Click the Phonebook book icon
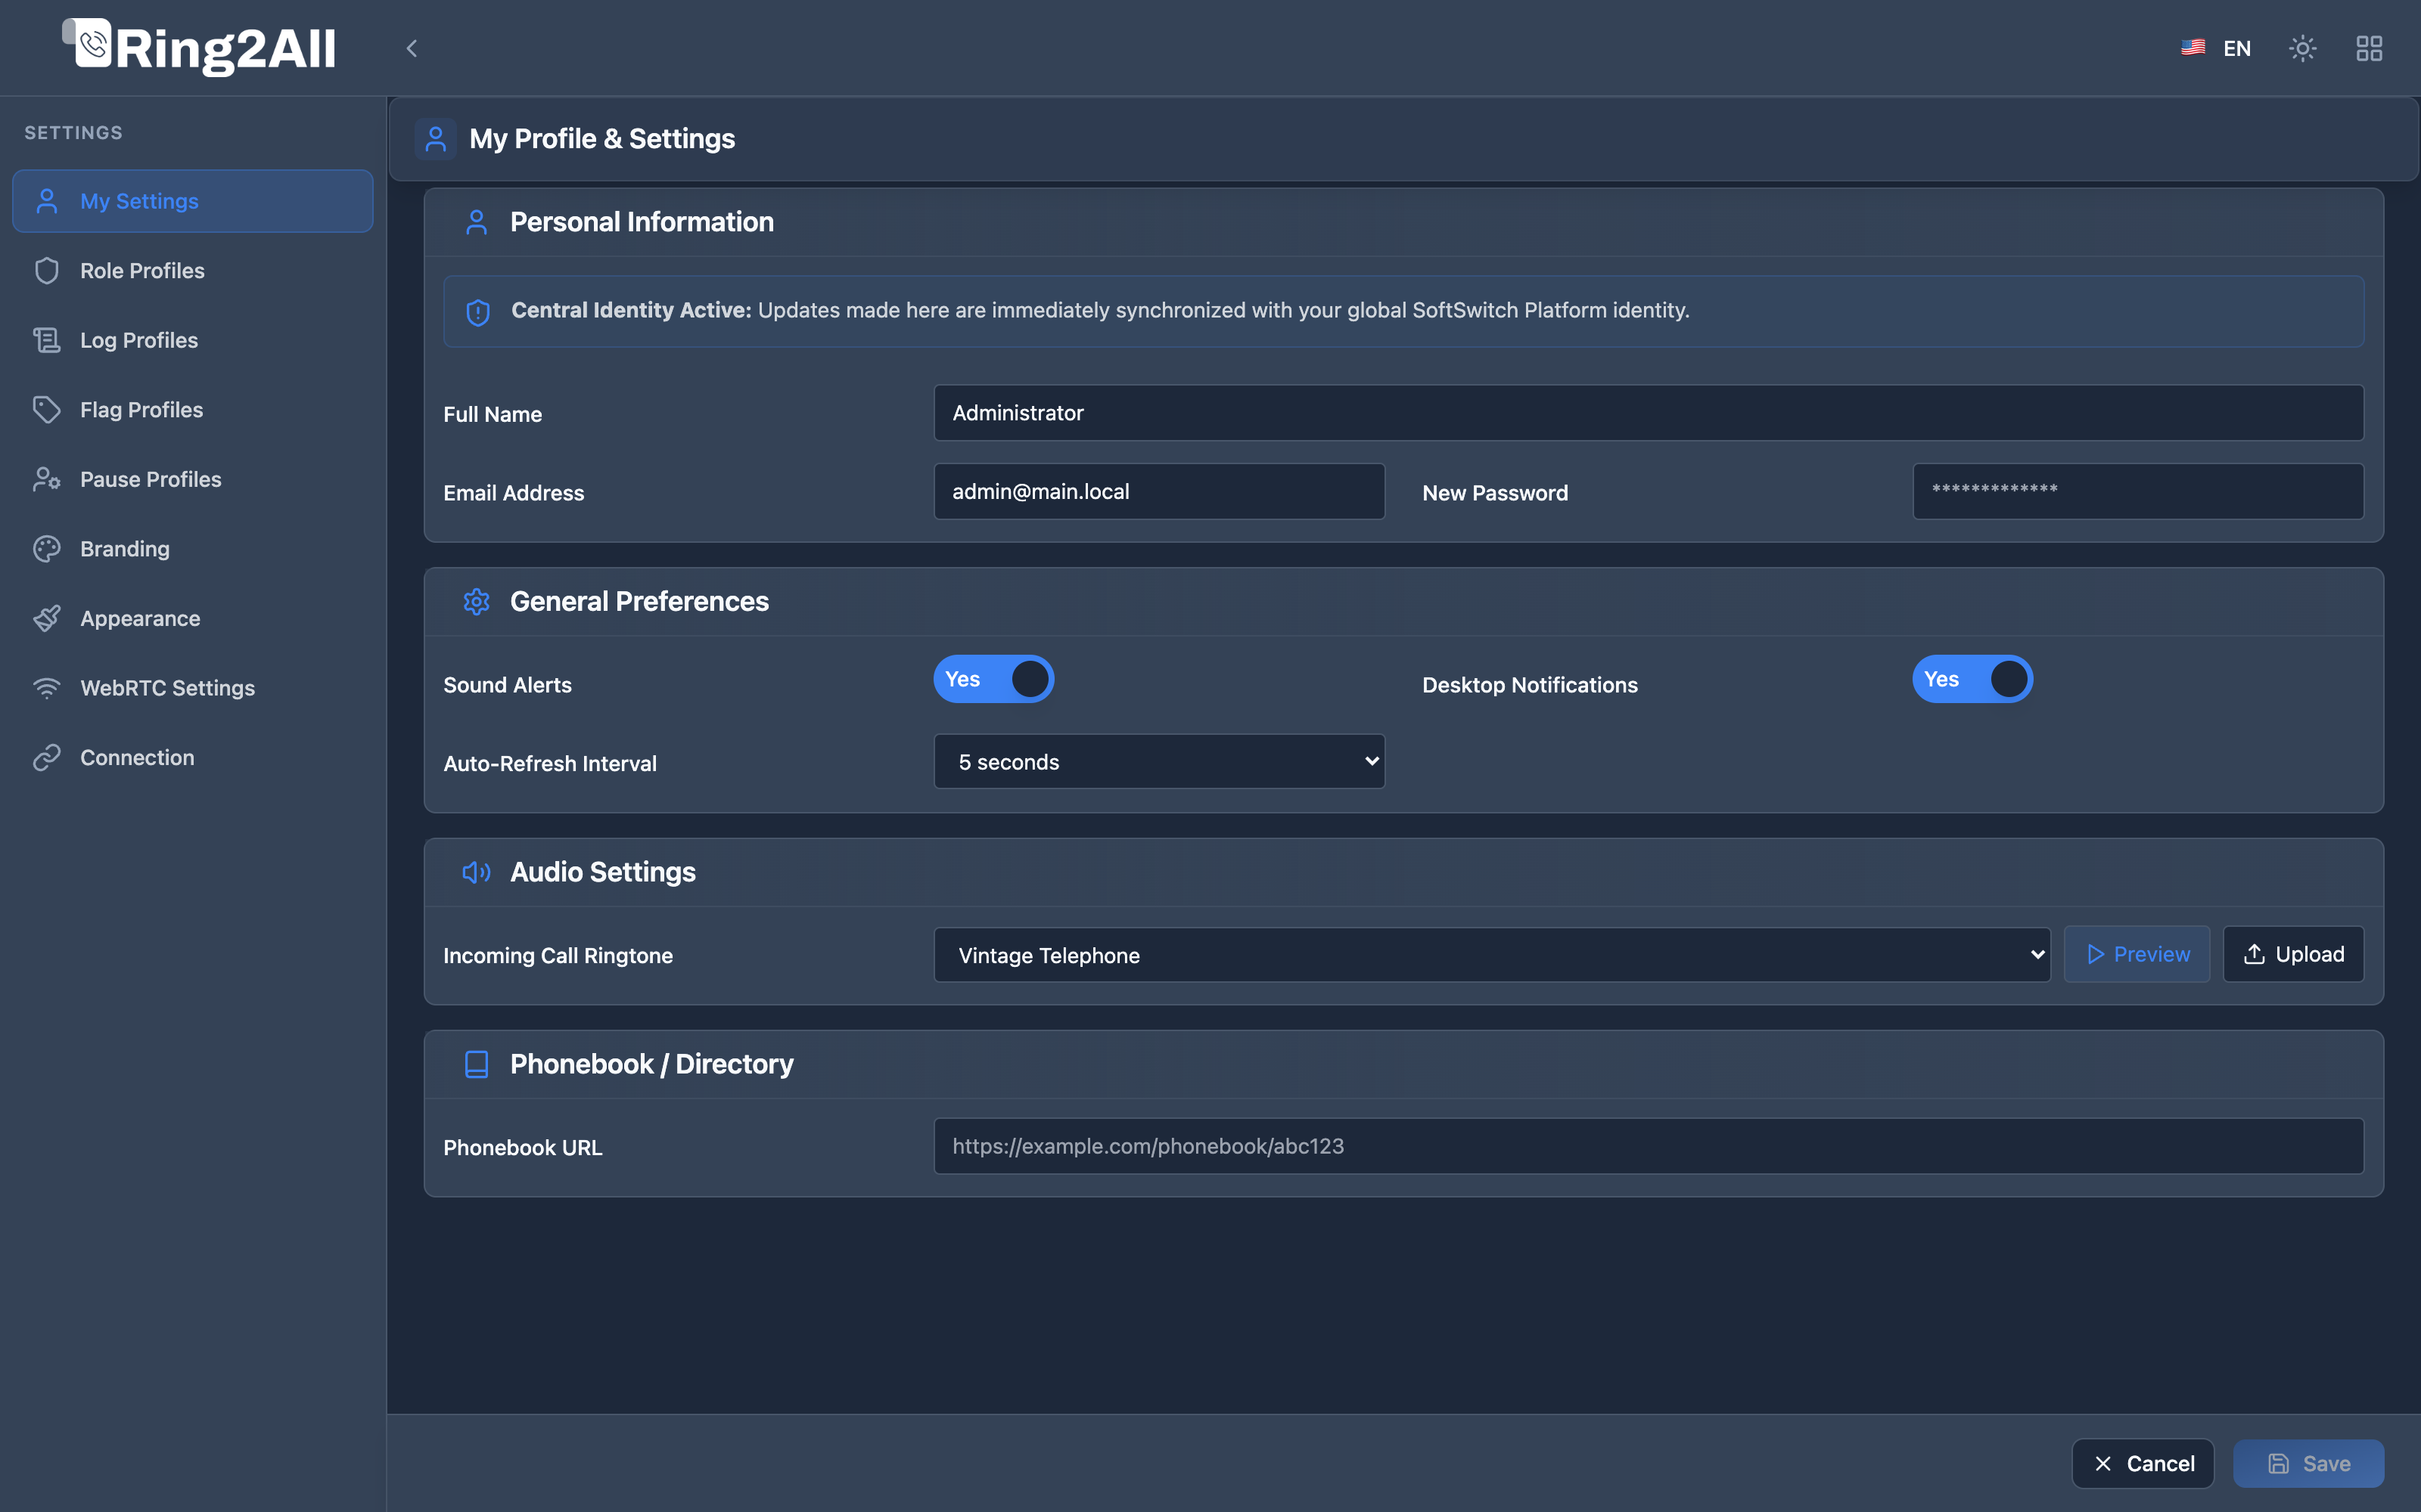Image resolution: width=2421 pixels, height=1512 pixels. 476,1064
